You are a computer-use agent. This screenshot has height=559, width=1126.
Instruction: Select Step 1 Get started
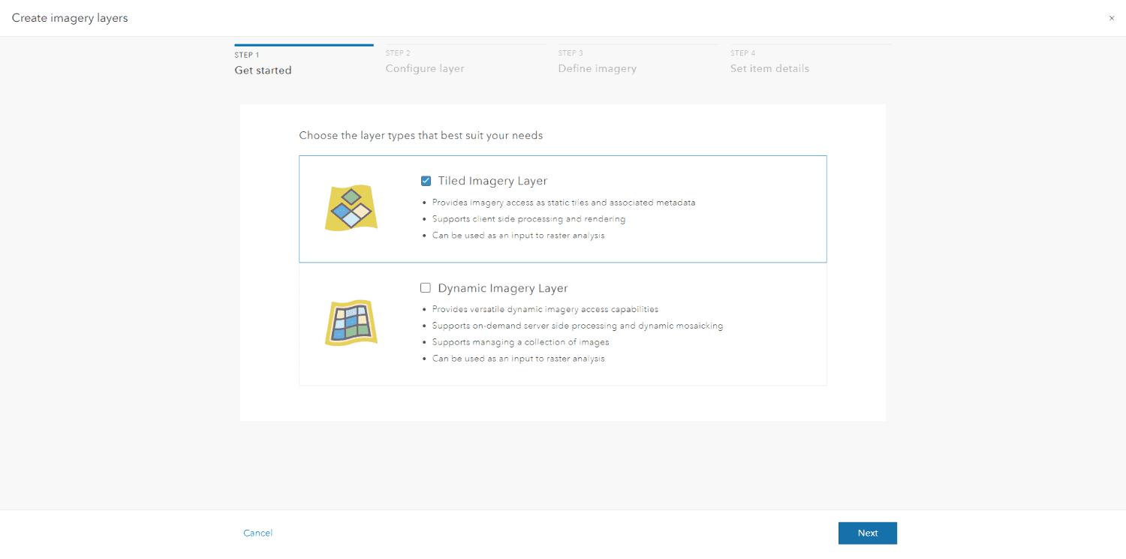click(263, 69)
